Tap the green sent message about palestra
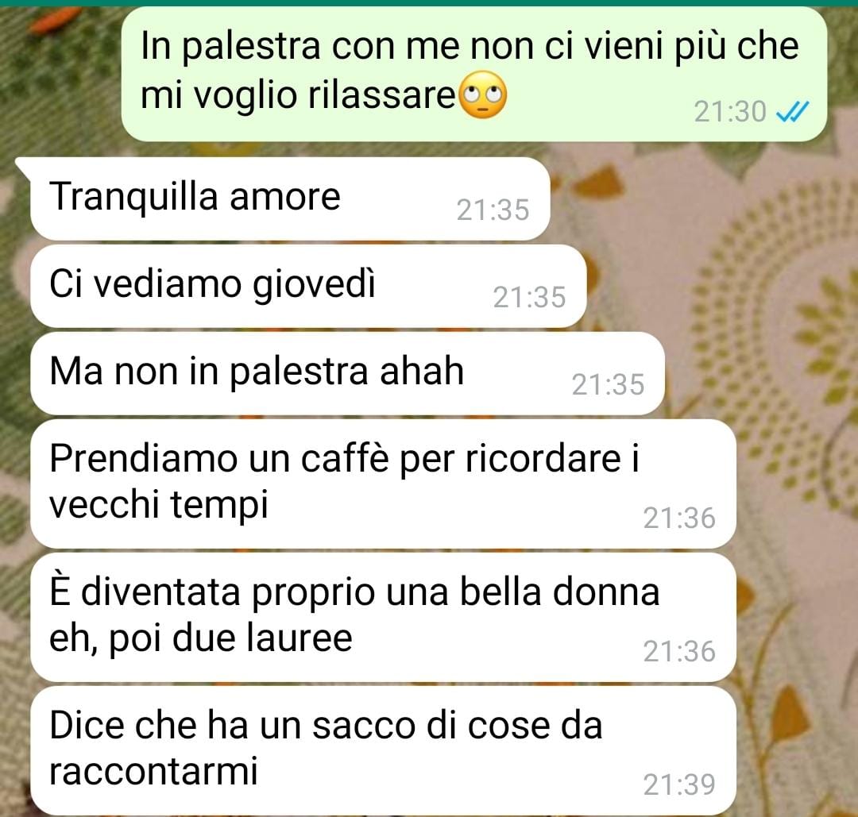The image size is (858, 817). pos(473,74)
